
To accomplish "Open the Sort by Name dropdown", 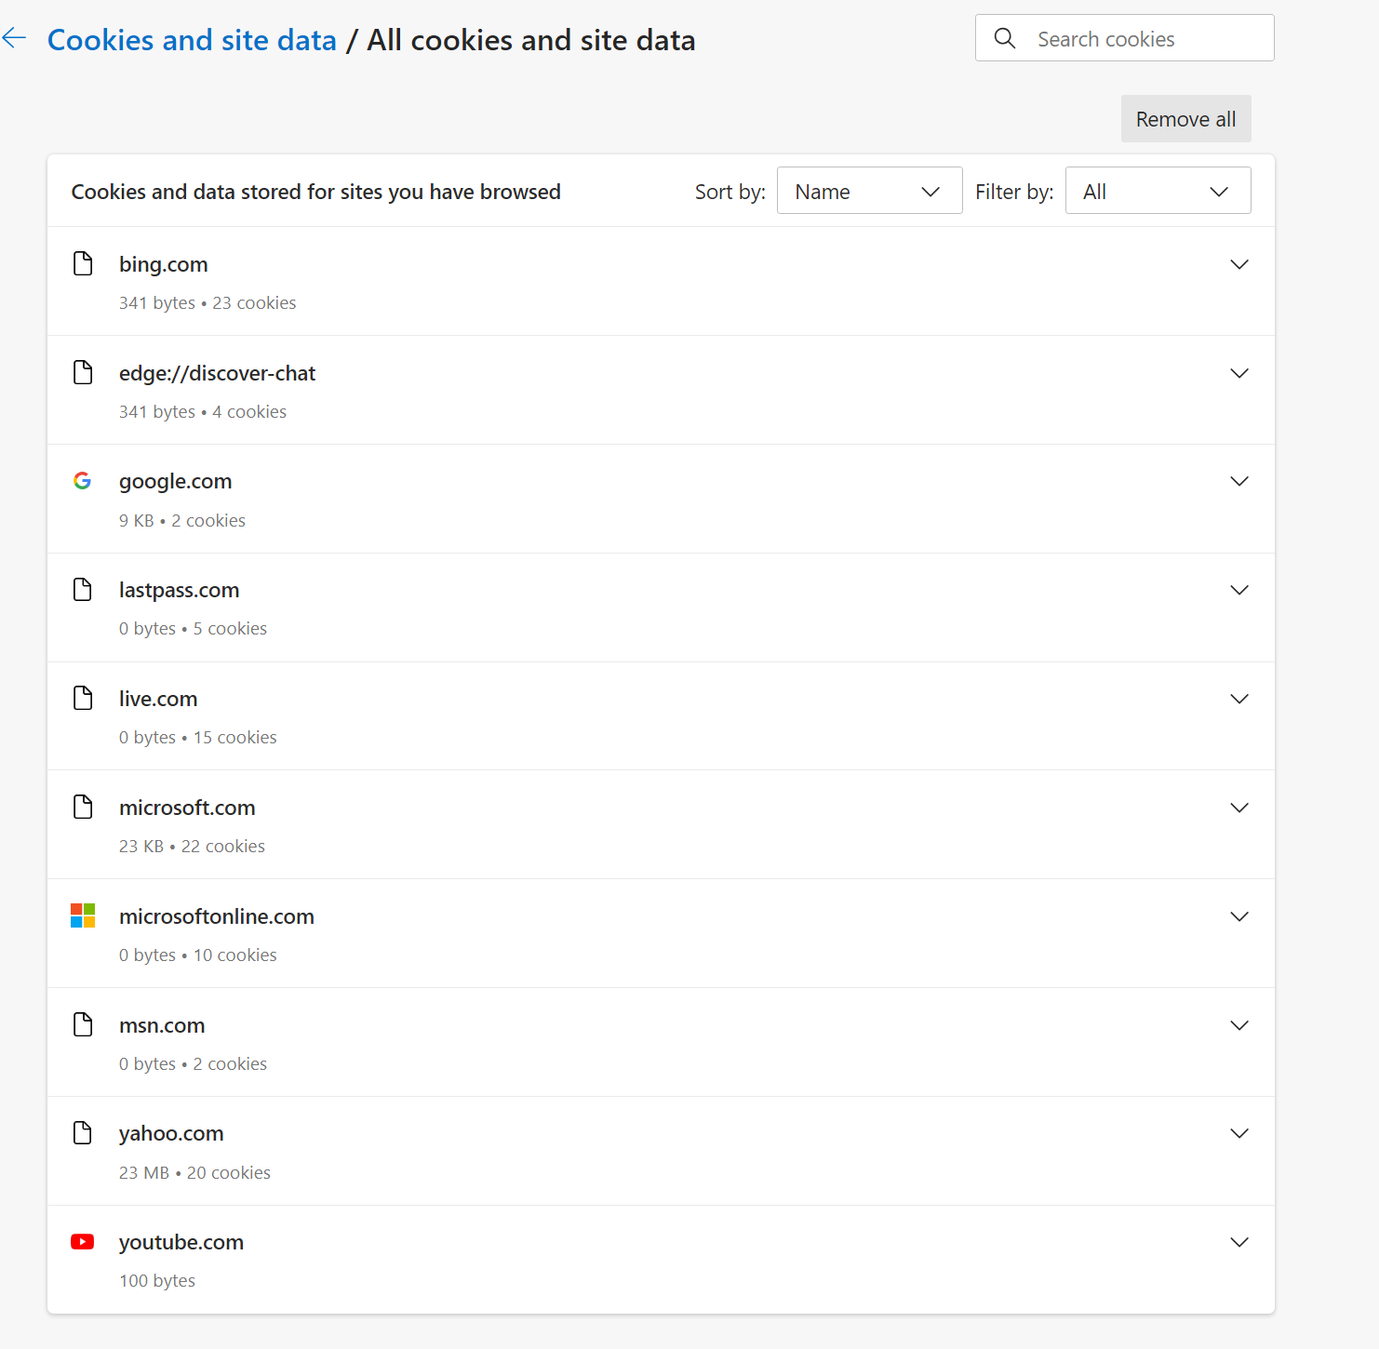I will [869, 191].
